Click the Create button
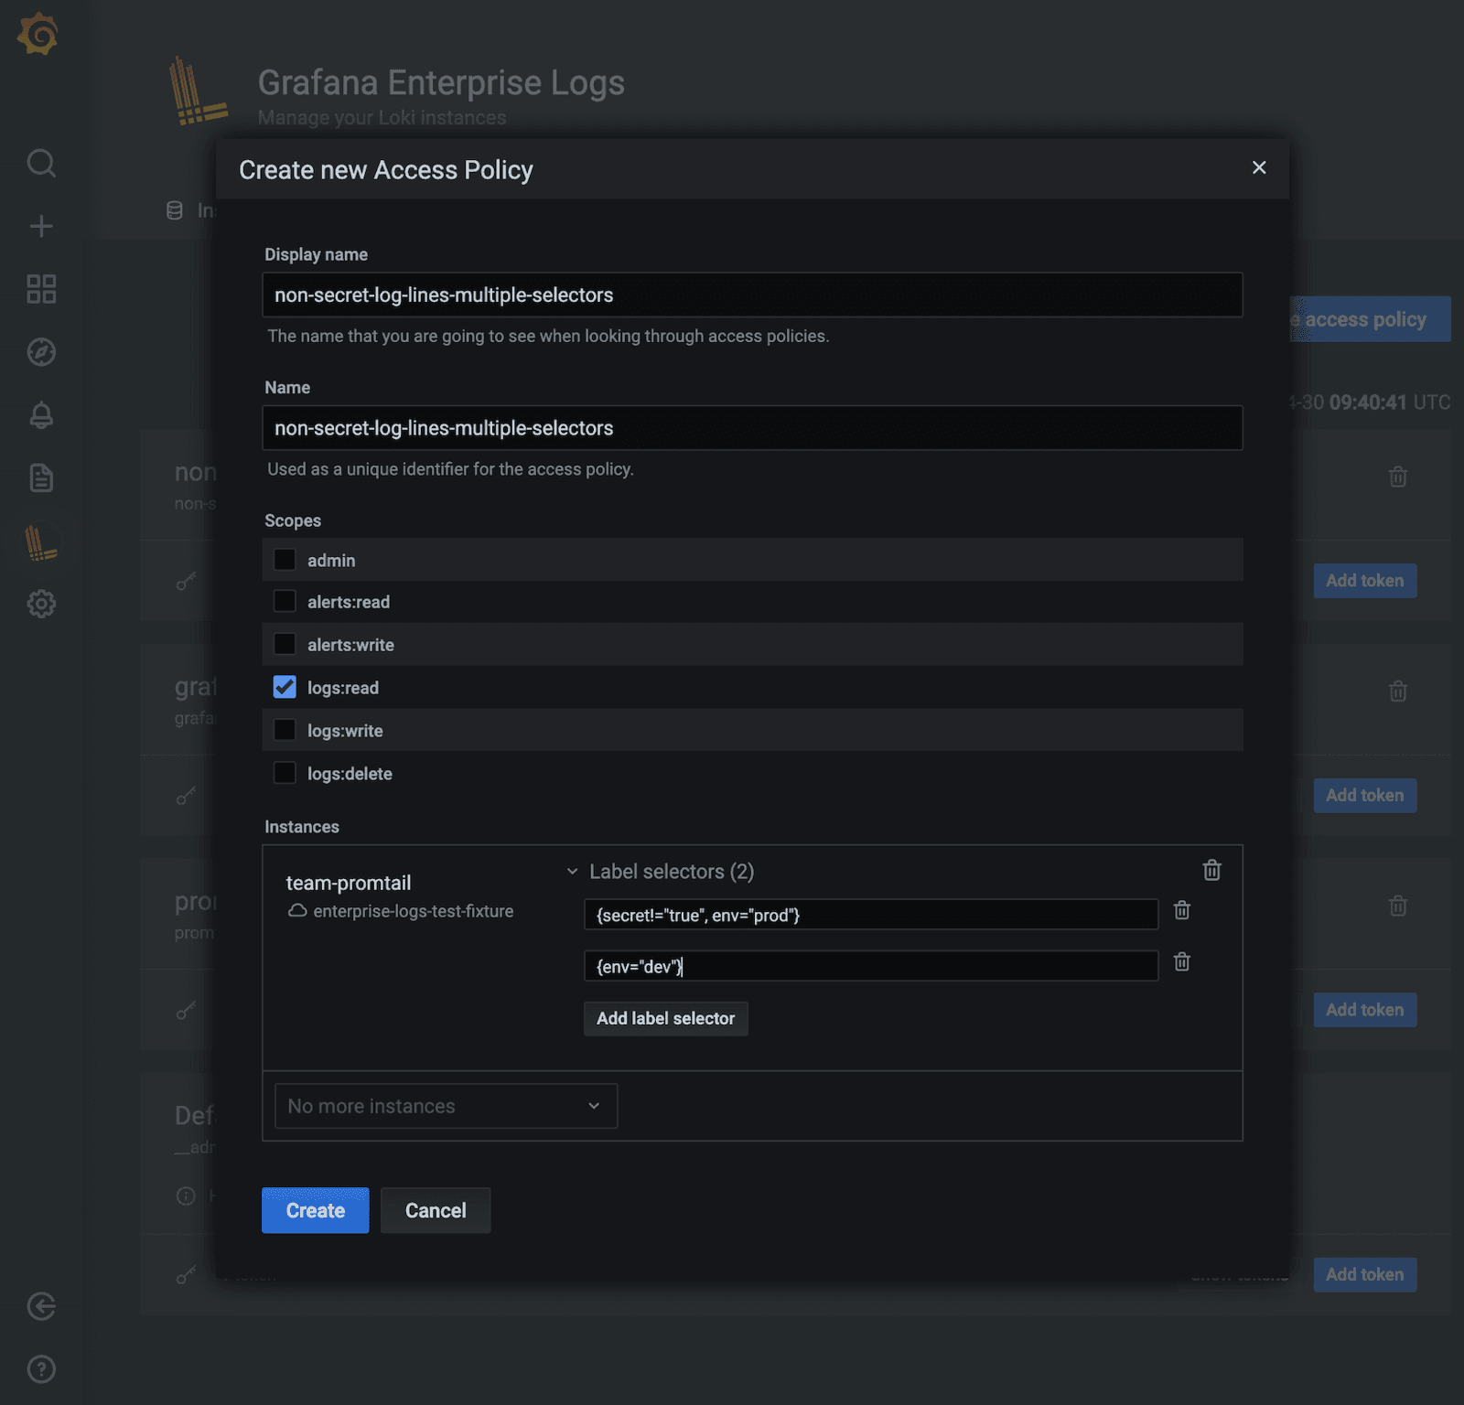Screen dimensions: 1464x1405 [x=315, y=1210]
